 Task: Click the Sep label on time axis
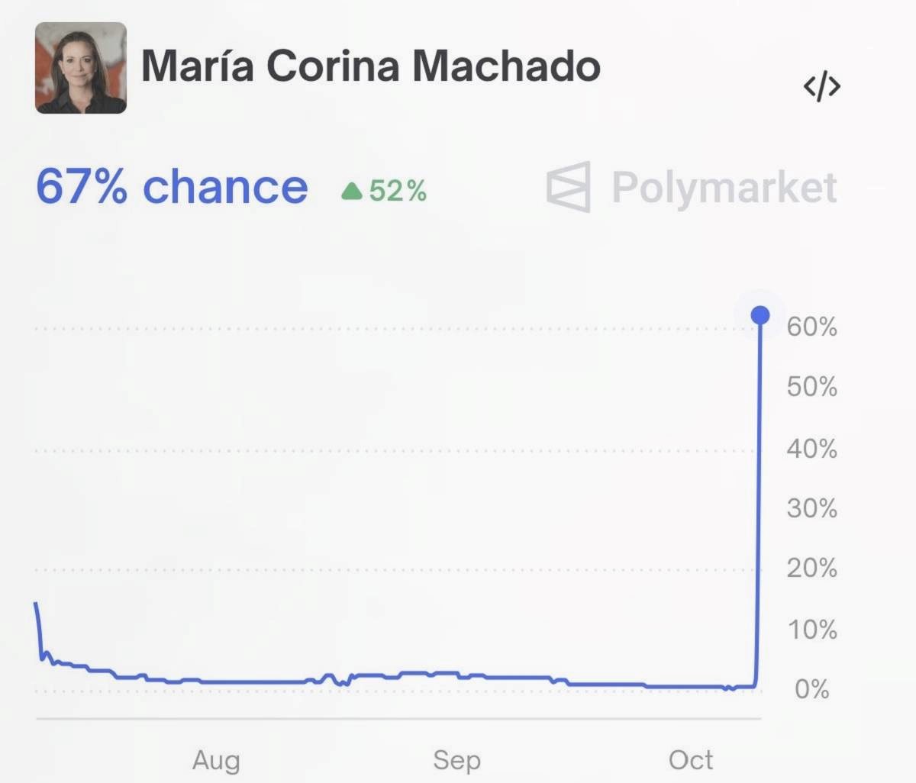(456, 760)
